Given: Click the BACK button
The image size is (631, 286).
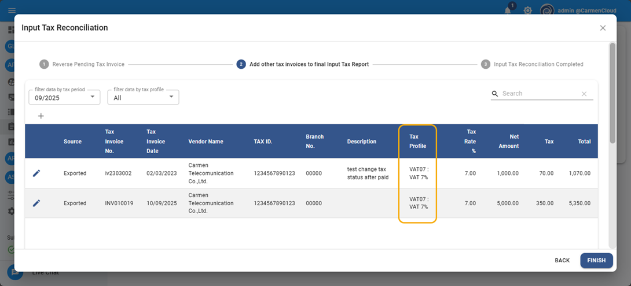Looking at the screenshot, I should tap(562, 261).
